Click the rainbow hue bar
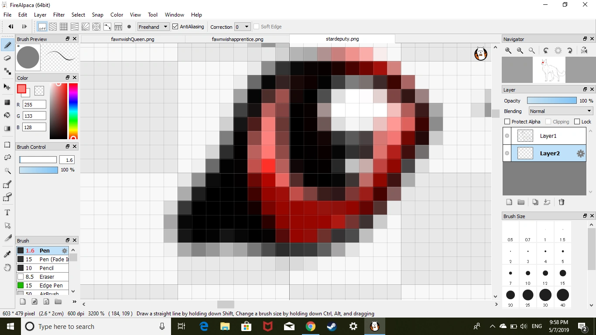596x335 pixels. click(x=73, y=111)
